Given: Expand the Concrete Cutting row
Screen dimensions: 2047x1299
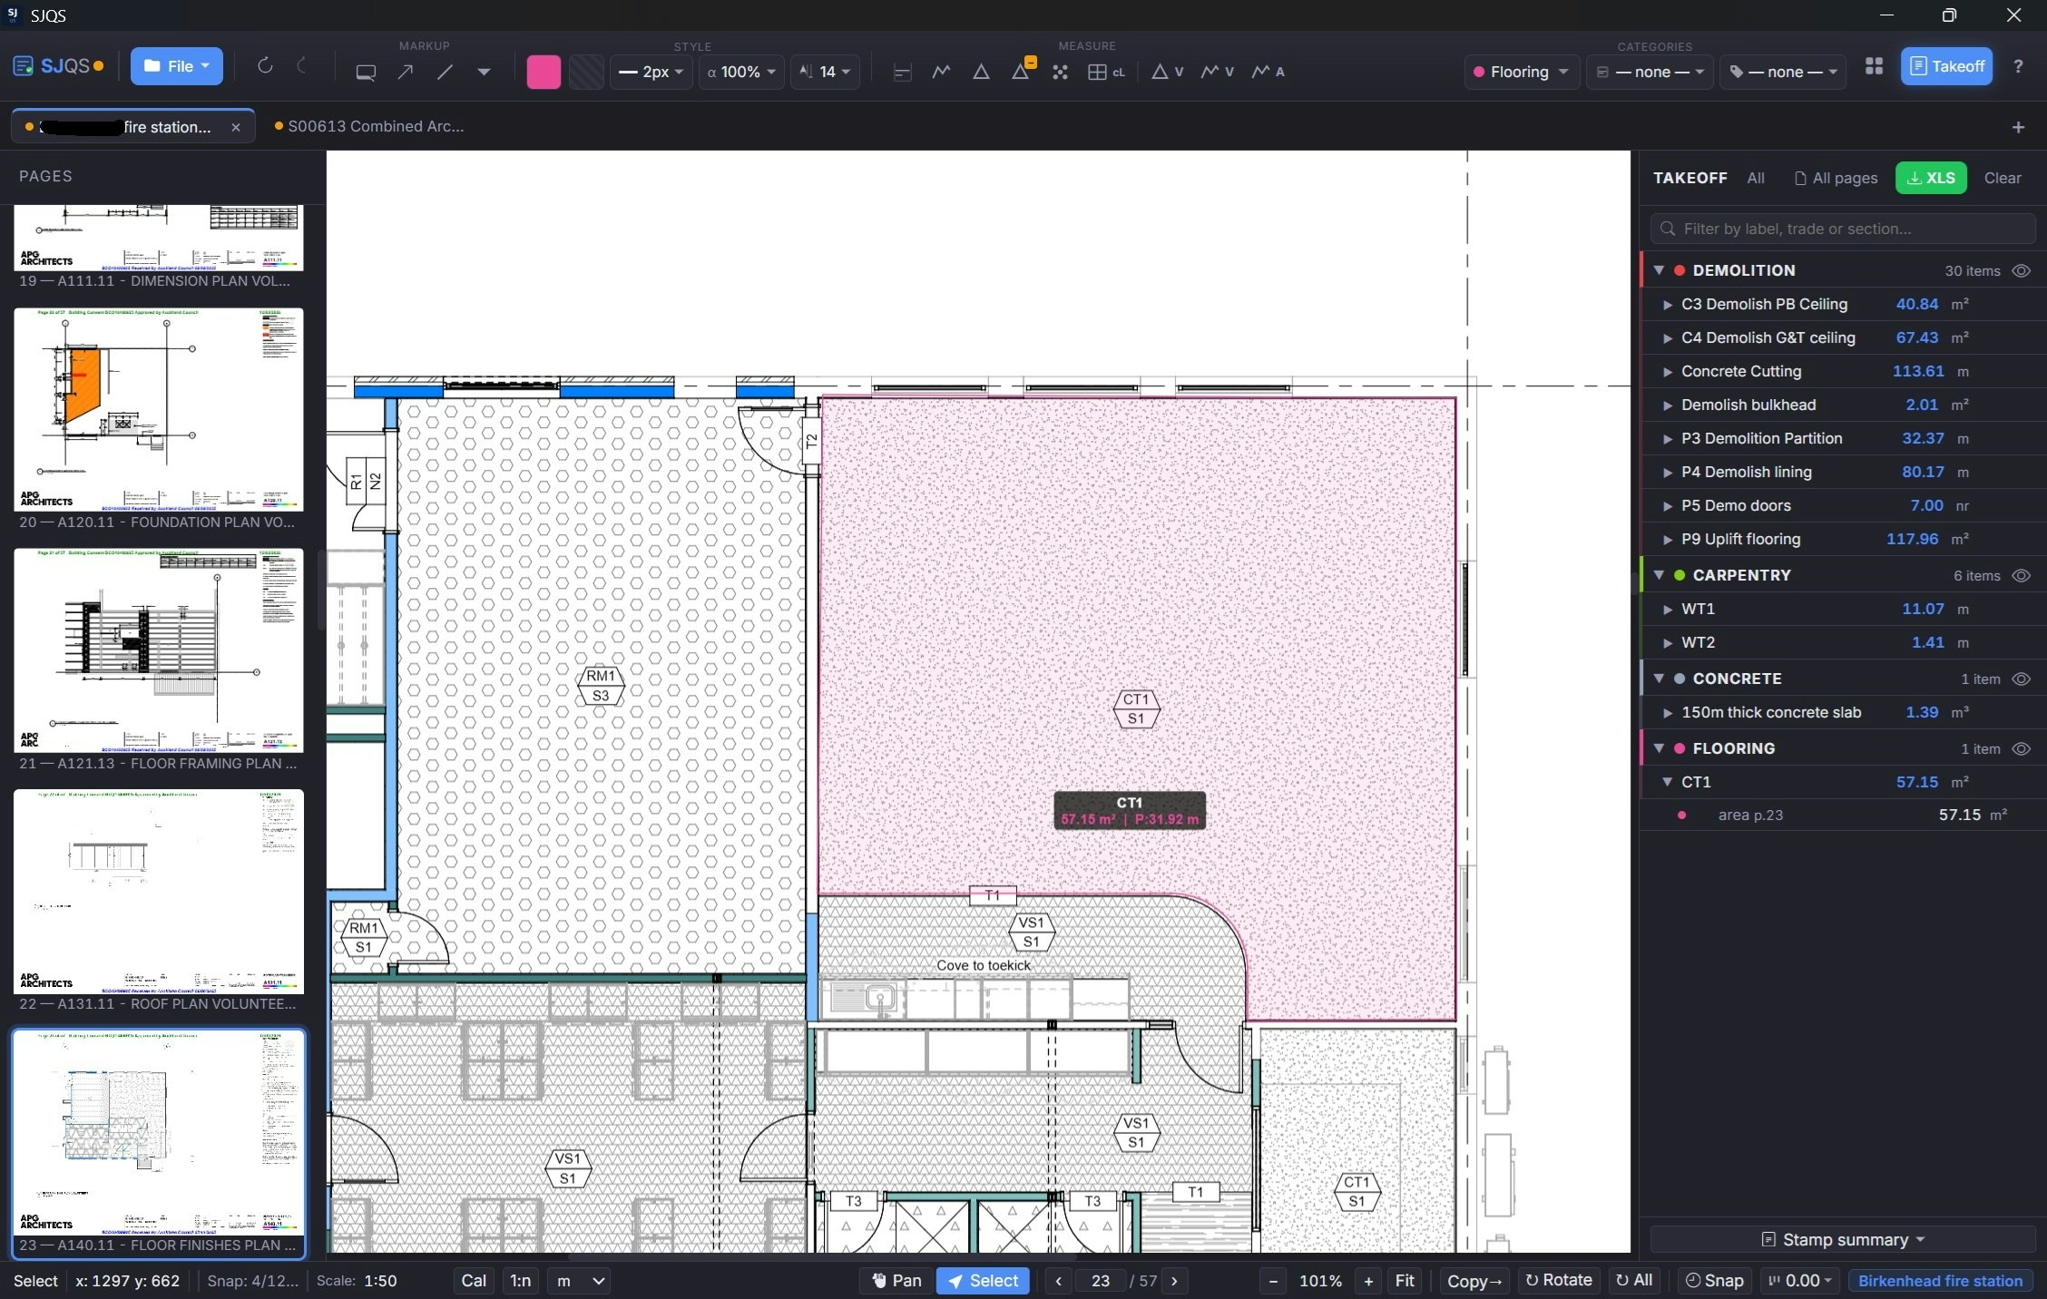Looking at the screenshot, I should point(1668,372).
